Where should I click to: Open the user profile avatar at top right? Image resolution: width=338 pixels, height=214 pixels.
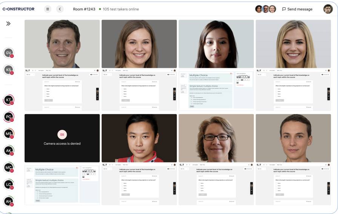328,9
